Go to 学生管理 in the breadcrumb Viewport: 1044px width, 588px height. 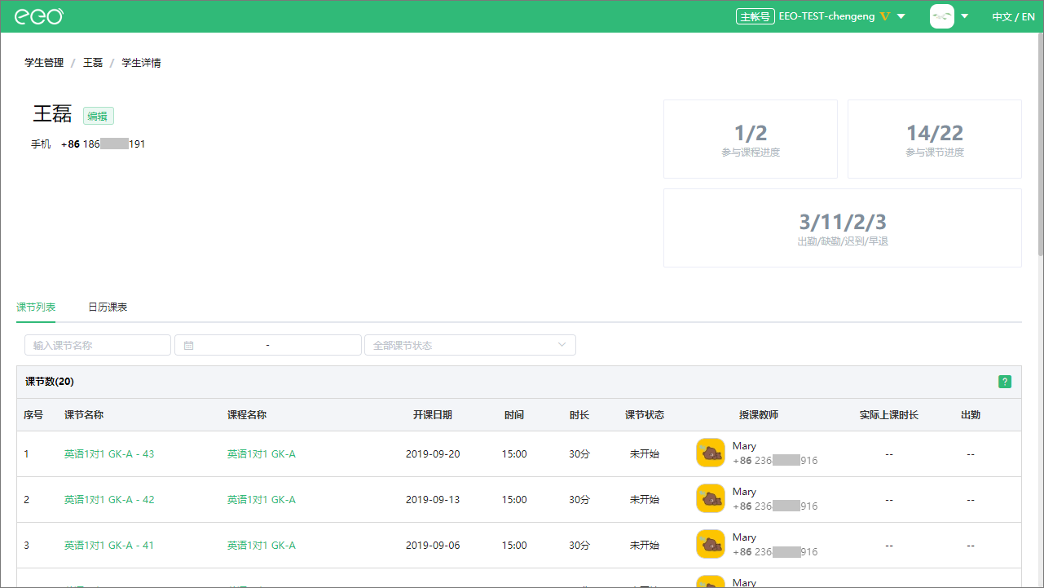coord(44,63)
